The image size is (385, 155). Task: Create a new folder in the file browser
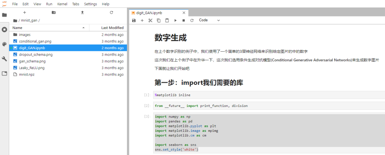tap(53, 12)
